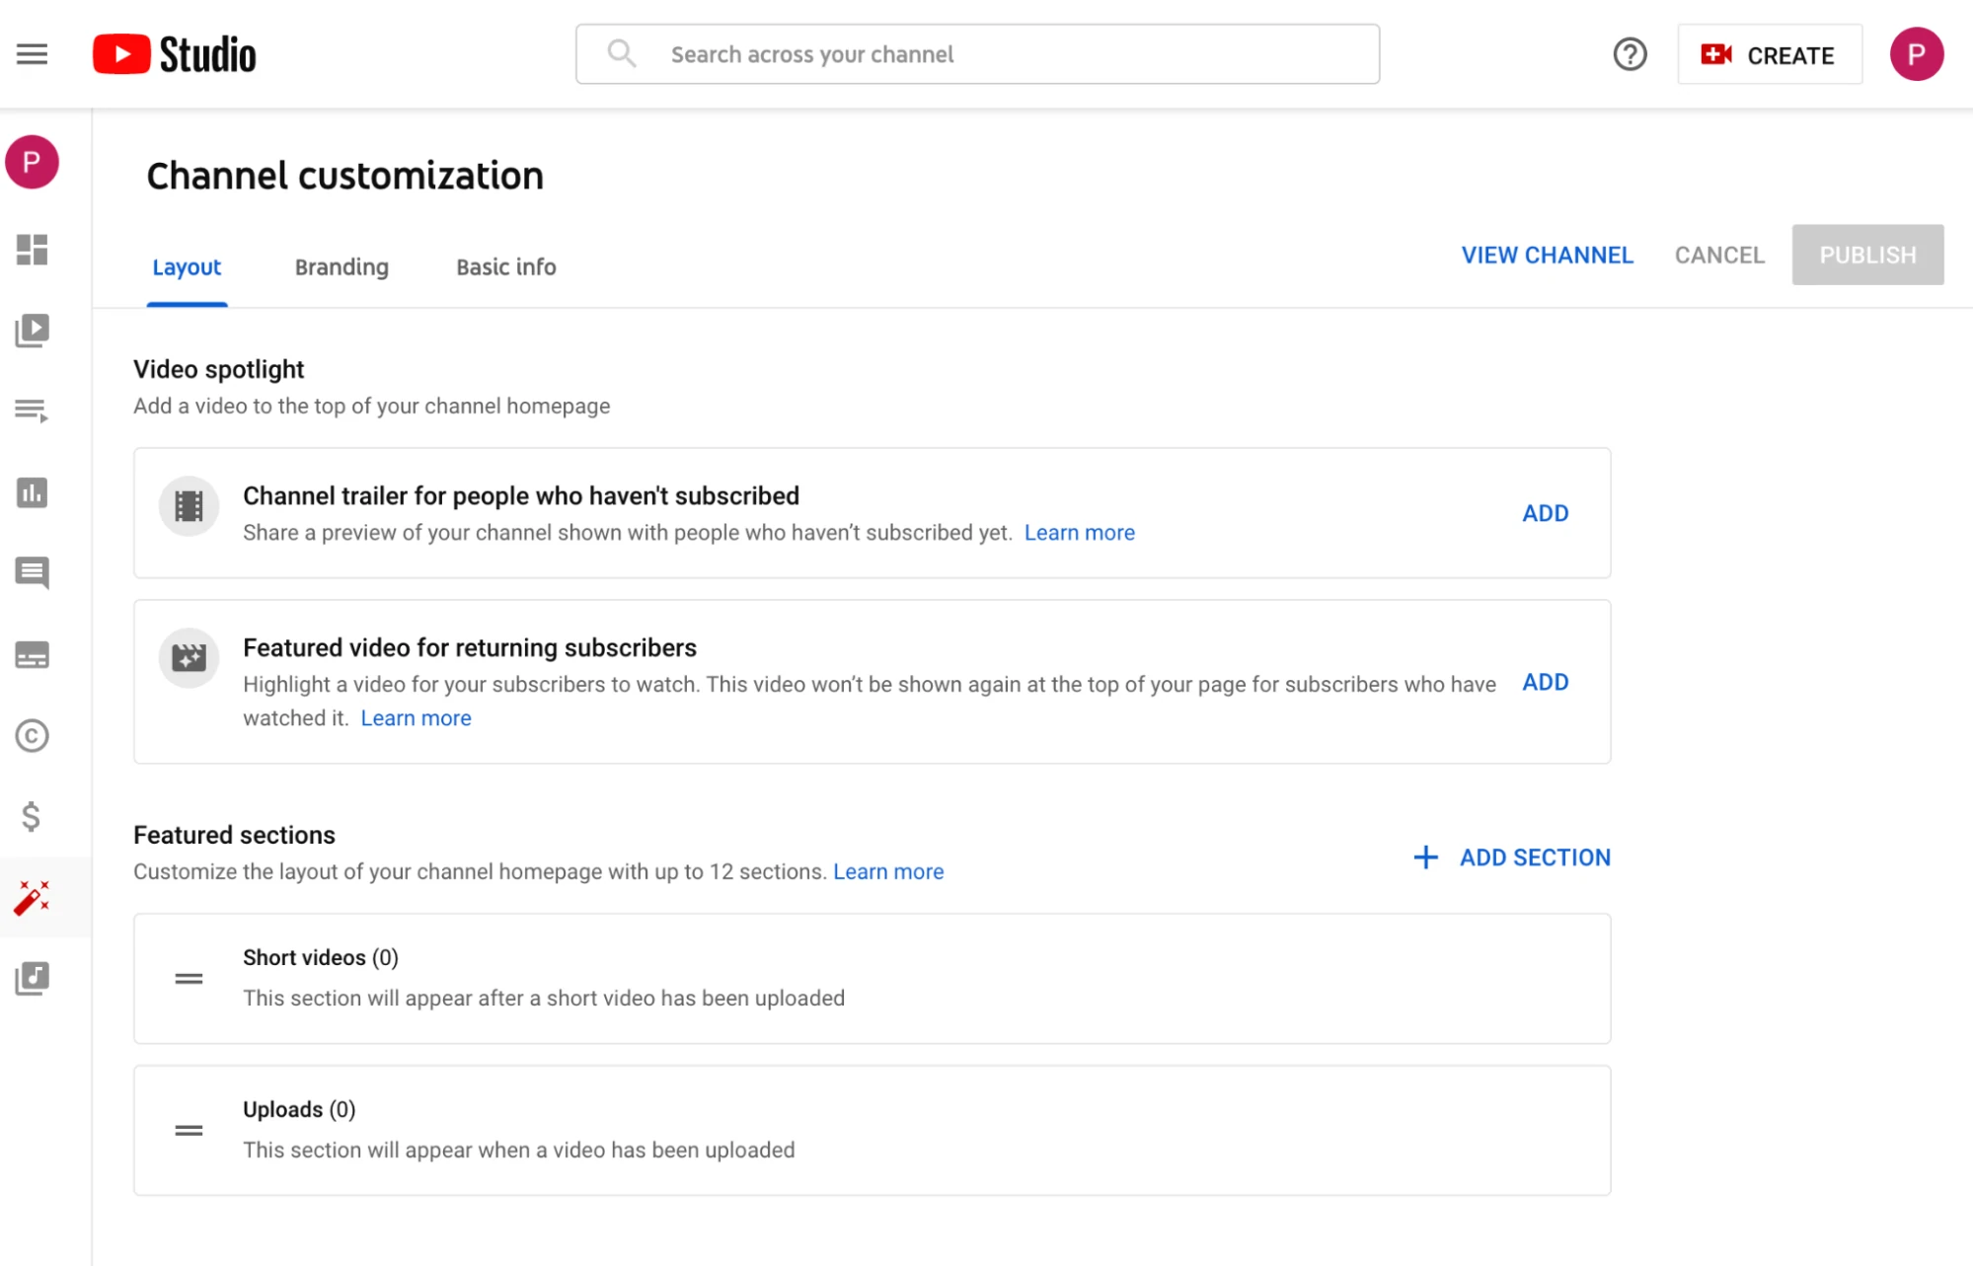Open the Dashboard from the sidebar
Screen dimensions: 1973x1266
32,251
